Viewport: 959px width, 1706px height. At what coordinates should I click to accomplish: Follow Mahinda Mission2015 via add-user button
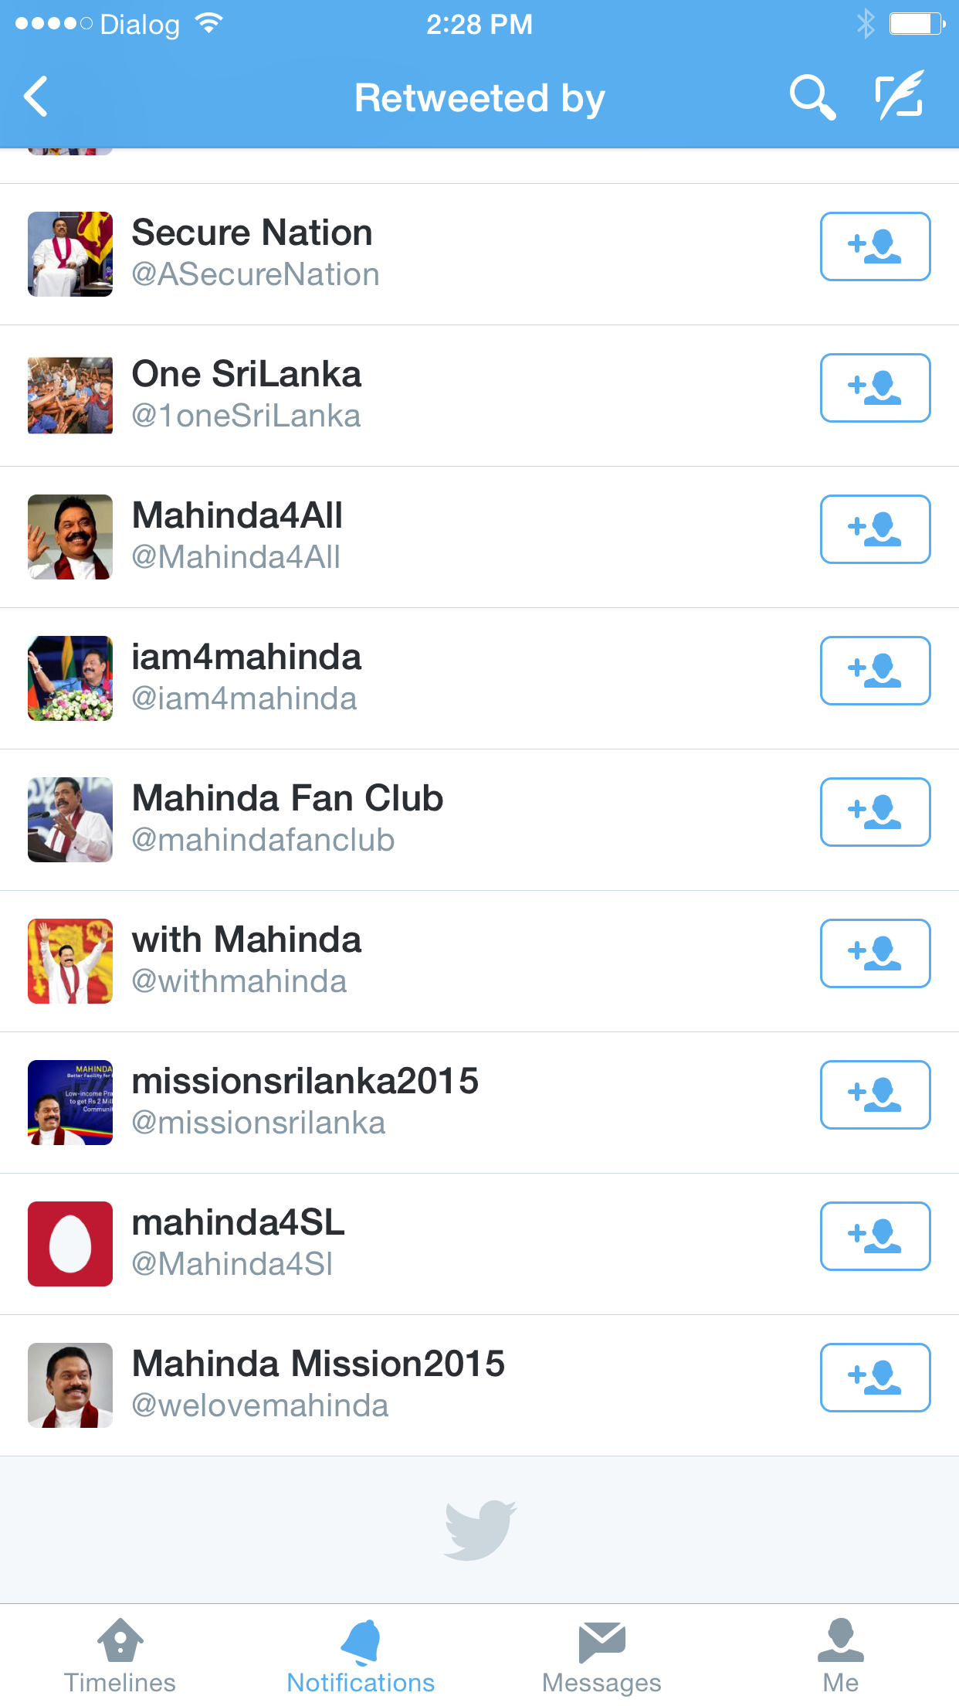pos(875,1378)
